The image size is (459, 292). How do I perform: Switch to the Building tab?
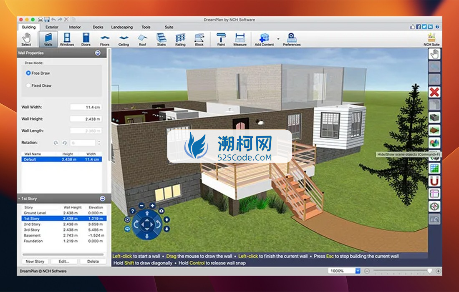(x=29, y=27)
